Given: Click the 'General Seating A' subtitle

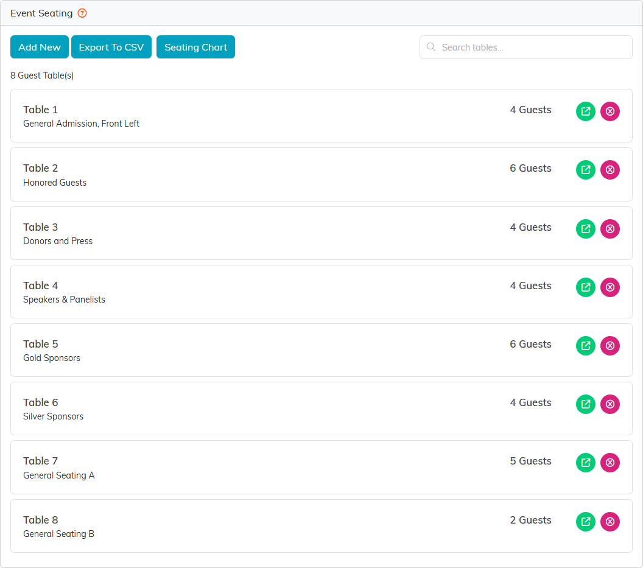Looking at the screenshot, I should (58, 475).
